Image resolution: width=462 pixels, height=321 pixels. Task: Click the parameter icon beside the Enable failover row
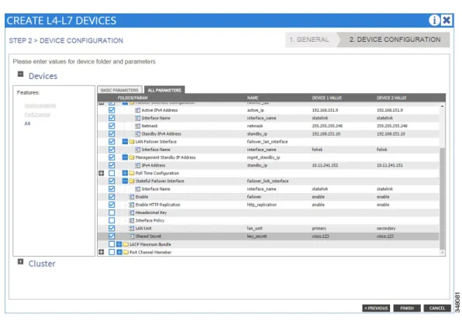(132, 197)
